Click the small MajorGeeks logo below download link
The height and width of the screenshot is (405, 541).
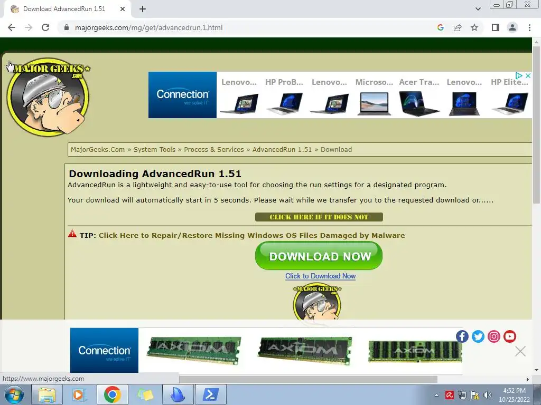(x=317, y=302)
